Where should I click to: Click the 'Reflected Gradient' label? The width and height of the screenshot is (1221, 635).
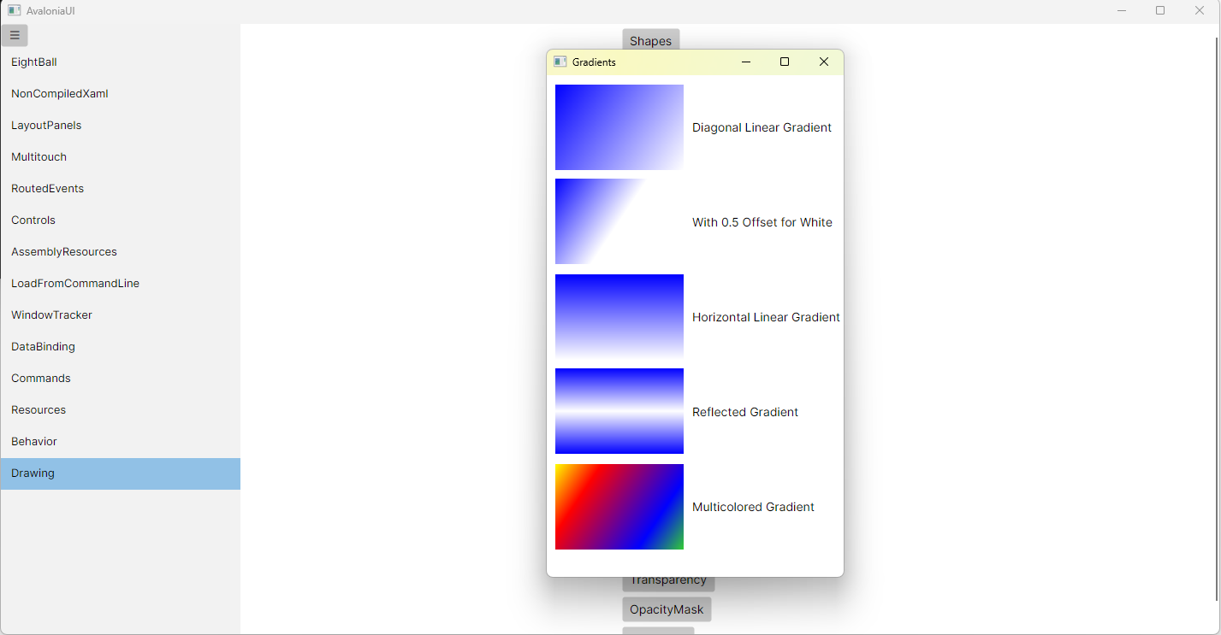coord(745,412)
